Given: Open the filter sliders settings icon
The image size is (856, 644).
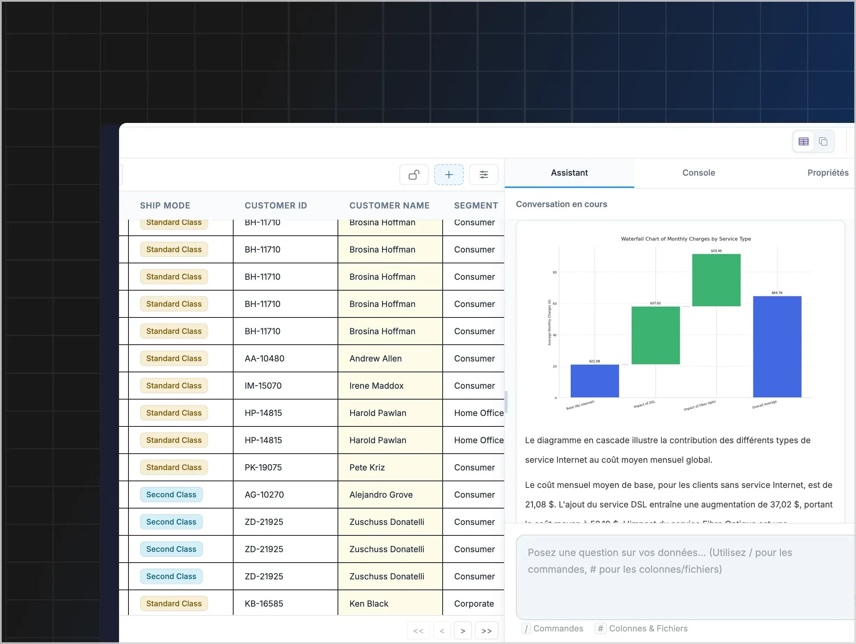Looking at the screenshot, I should (x=484, y=175).
